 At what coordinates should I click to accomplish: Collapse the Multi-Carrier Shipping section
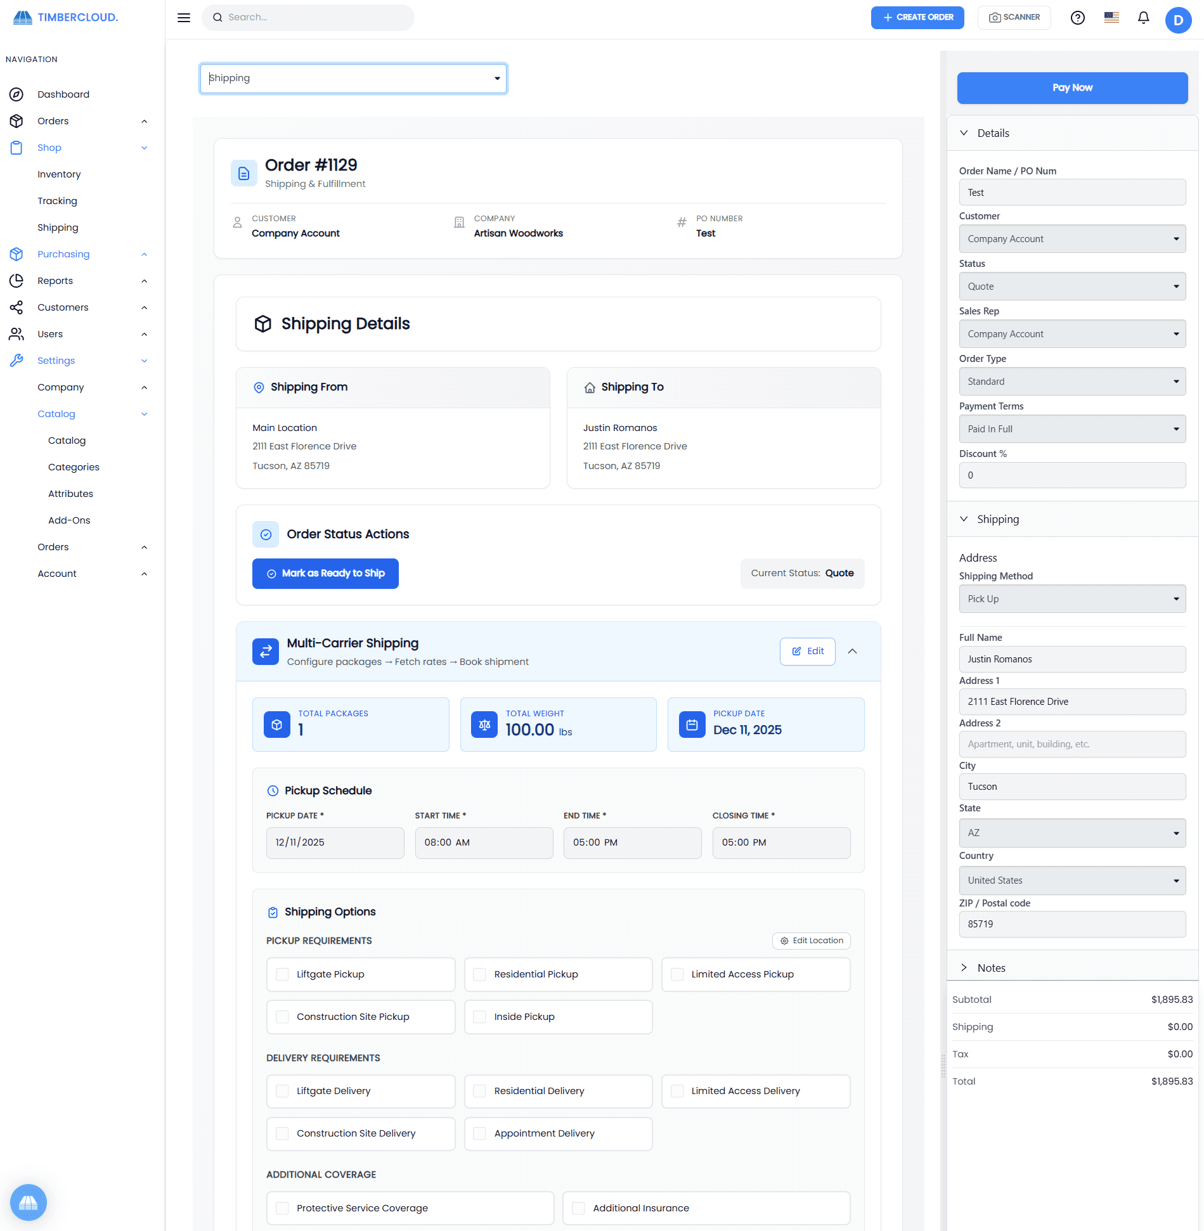[853, 651]
